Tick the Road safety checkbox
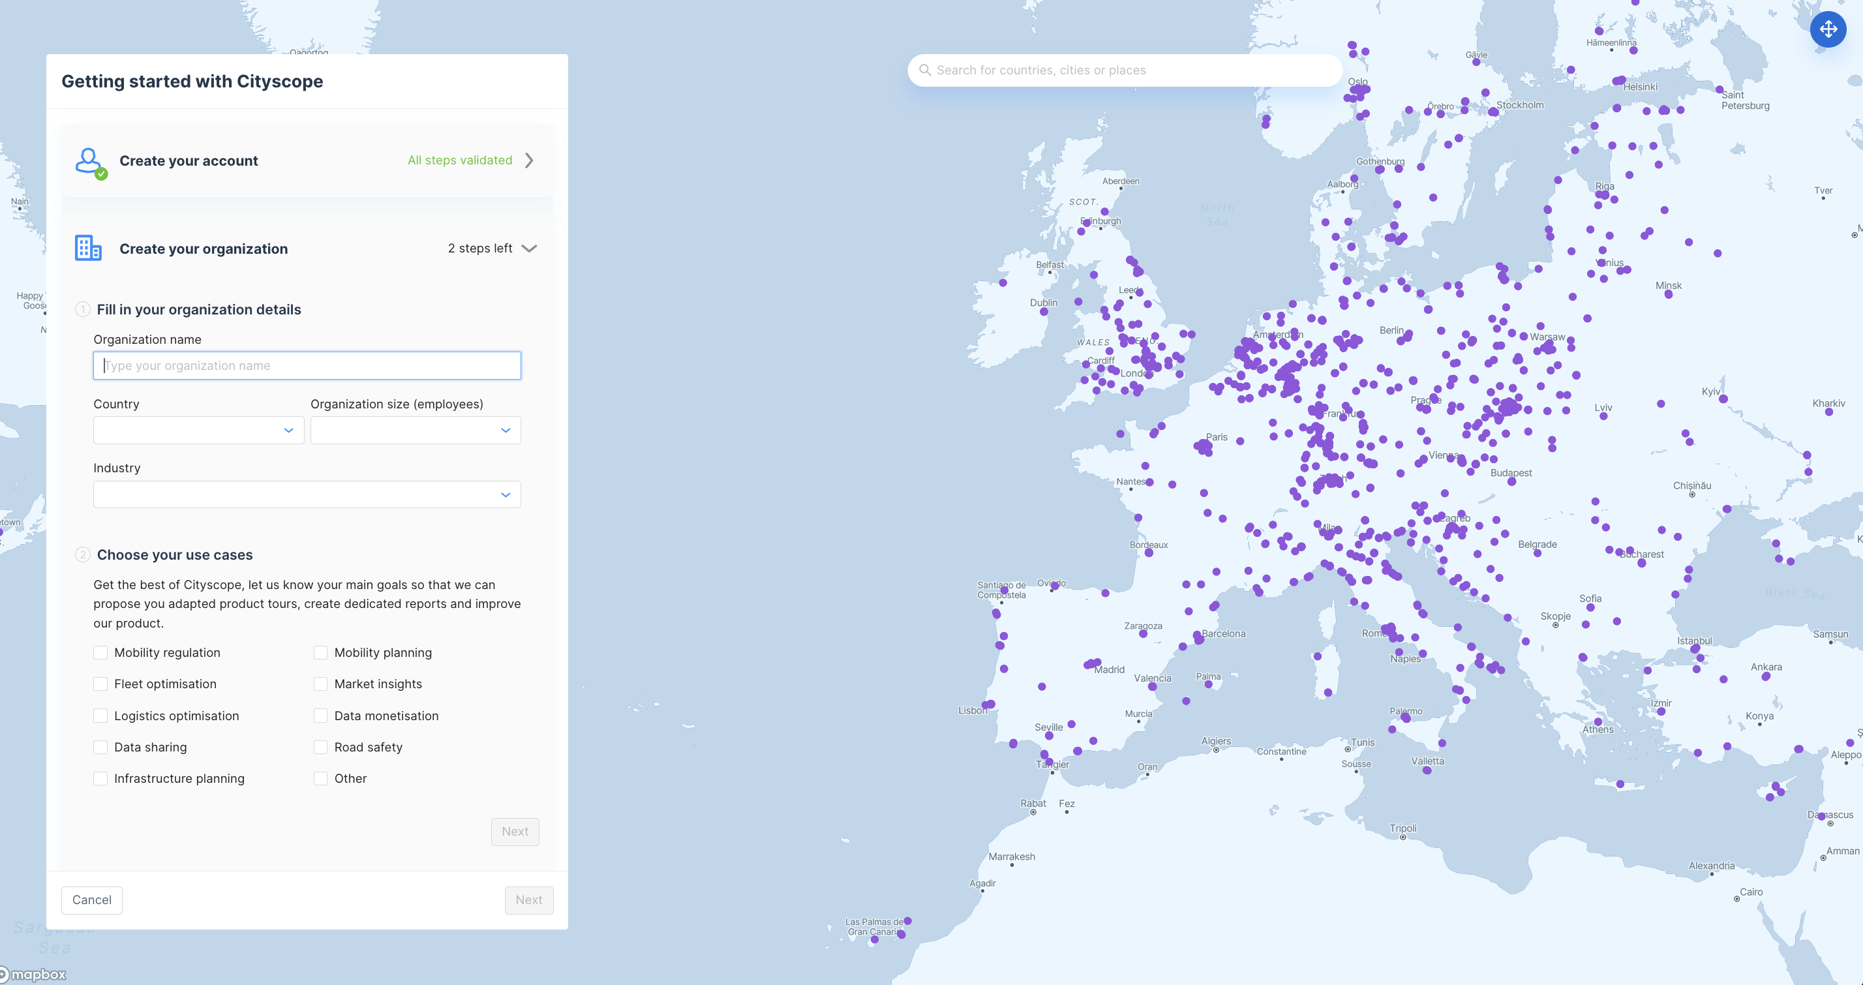The height and width of the screenshot is (985, 1863). [x=320, y=747]
